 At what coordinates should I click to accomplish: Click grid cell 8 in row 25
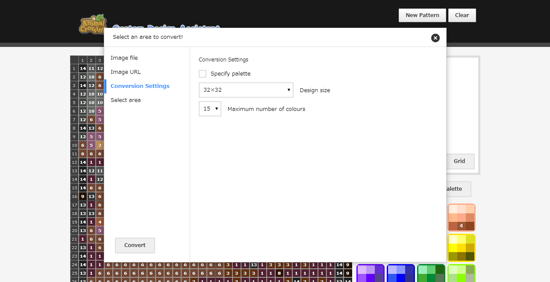pos(279,273)
